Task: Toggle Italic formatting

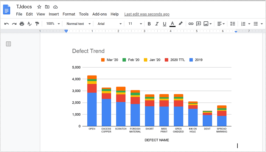Action: coord(157,24)
